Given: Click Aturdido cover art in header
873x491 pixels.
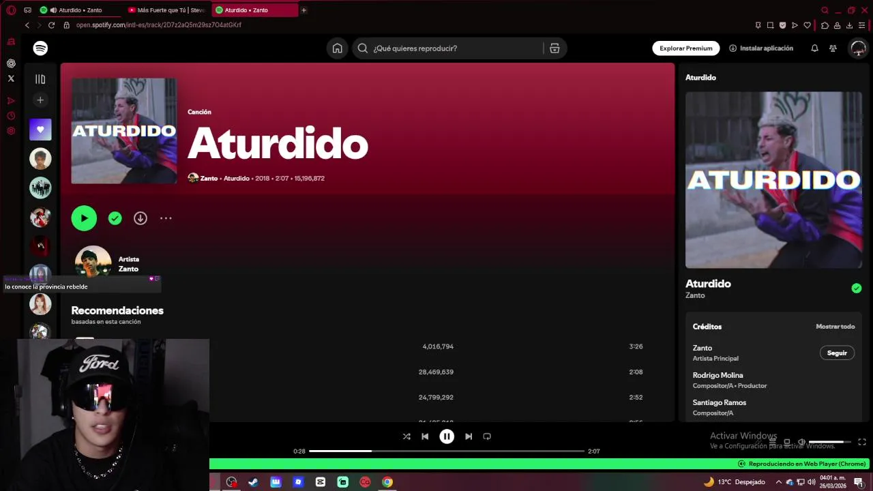Looking at the screenshot, I should click(x=124, y=131).
